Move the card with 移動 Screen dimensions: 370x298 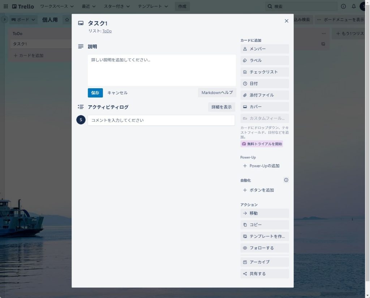click(264, 213)
